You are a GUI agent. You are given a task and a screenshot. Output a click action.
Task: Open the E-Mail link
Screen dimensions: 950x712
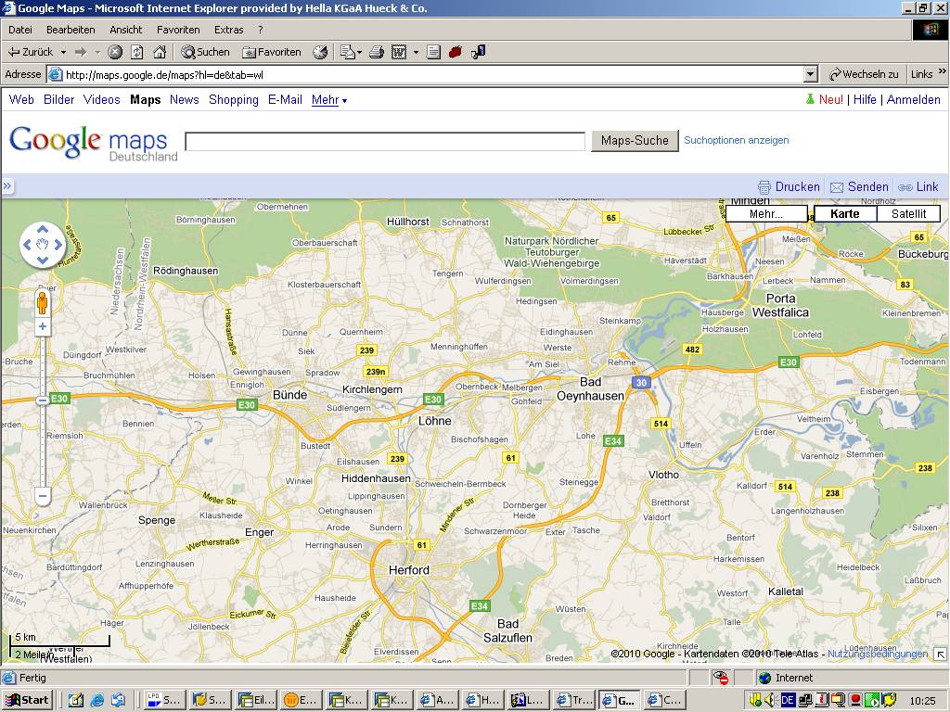coord(286,100)
